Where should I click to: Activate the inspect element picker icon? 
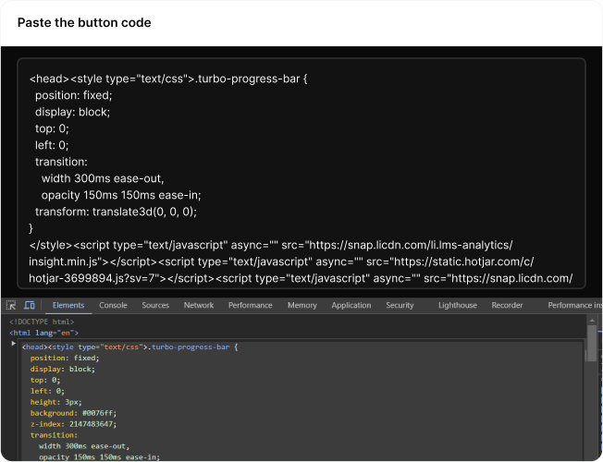click(x=11, y=306)
